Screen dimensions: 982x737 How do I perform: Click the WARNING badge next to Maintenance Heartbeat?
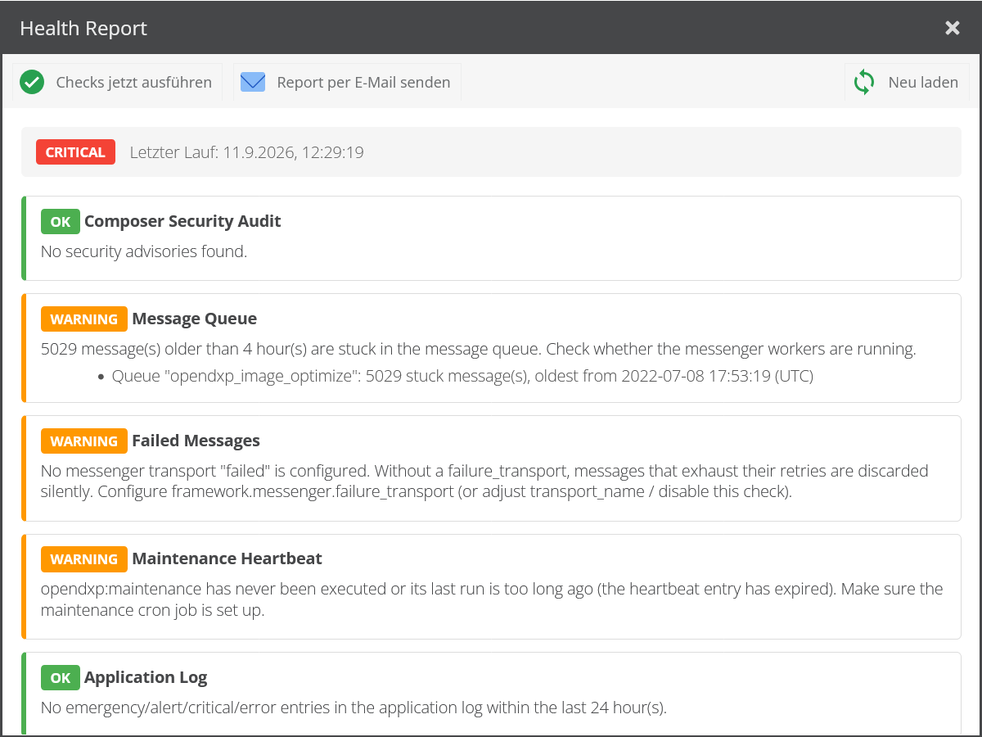tap(84, 558)
